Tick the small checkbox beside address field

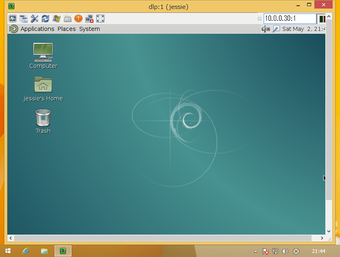click(259, 19)
